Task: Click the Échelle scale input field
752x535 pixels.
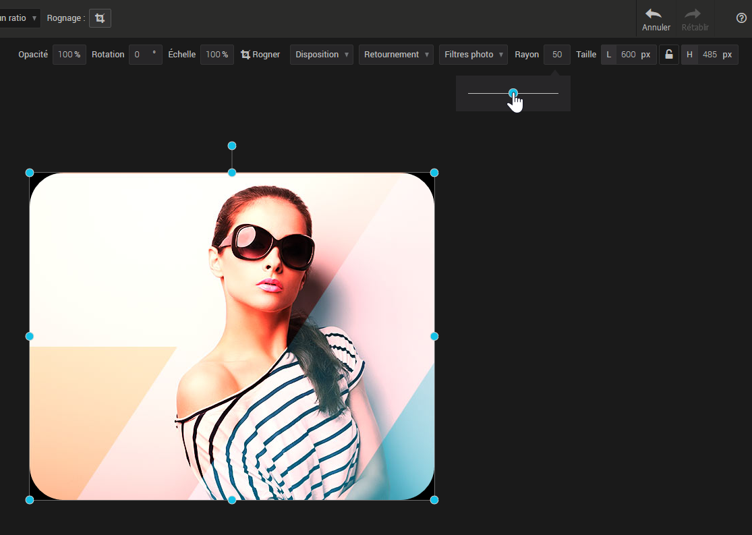Action: coord(216,55)
